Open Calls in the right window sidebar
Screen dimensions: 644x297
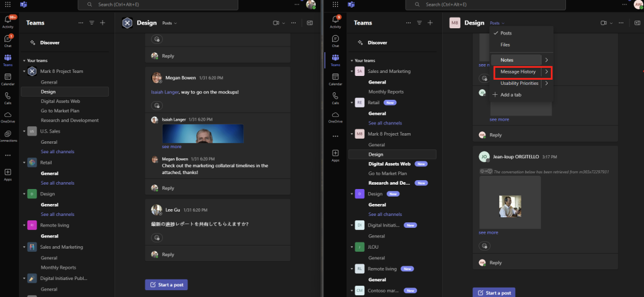pyautogui.click(x=335, y=98)
